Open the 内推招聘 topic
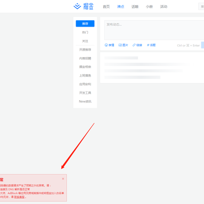Screen dimensions: 204x204 click(85, 59)
